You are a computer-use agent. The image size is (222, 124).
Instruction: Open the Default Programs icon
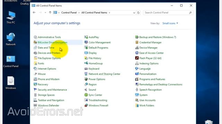click(86, 48)
